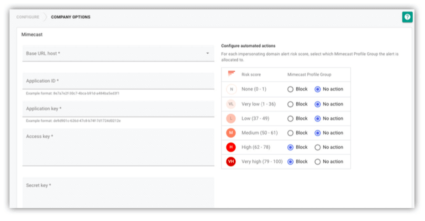This screenshot has height=221, width=425.
Task: Select Block for Medium (50 - 61)
Action: (290, 133)
